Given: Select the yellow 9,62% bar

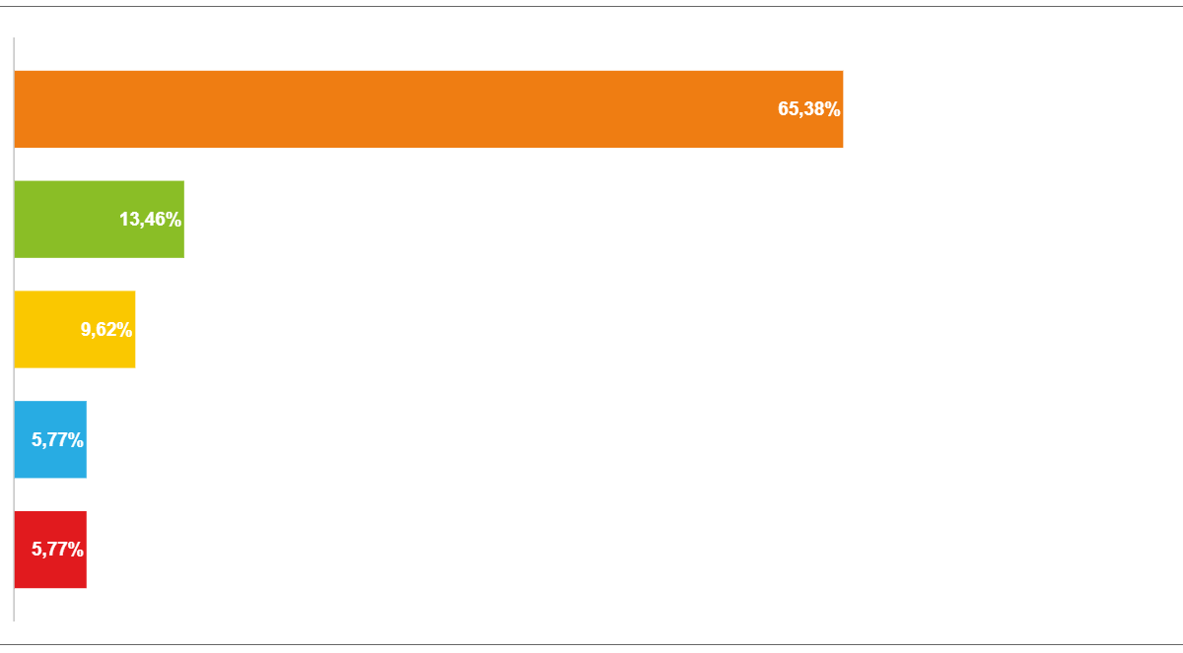Looking at the screenshot, I should click(75, 330).
